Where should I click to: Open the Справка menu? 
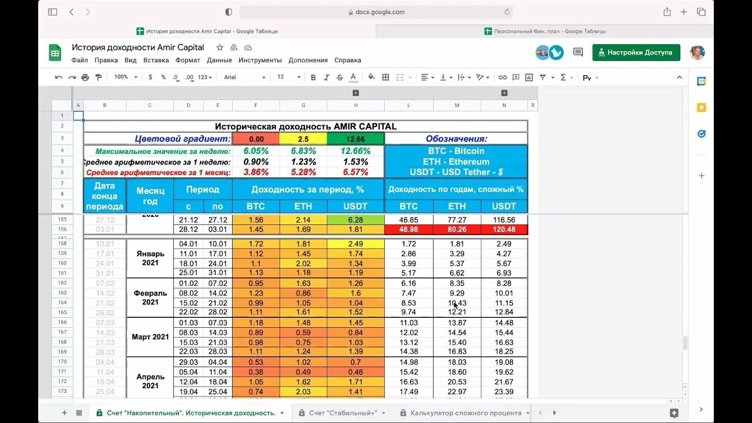click(348, 60)
